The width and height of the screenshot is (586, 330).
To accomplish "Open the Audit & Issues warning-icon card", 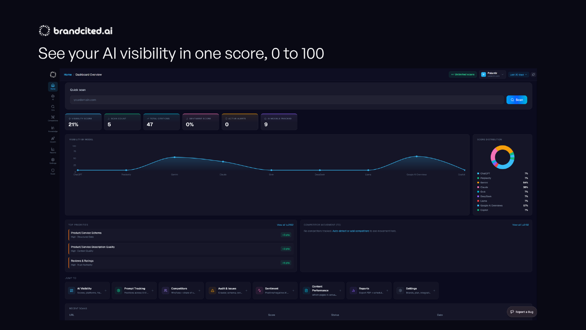I will coord(228,290).
